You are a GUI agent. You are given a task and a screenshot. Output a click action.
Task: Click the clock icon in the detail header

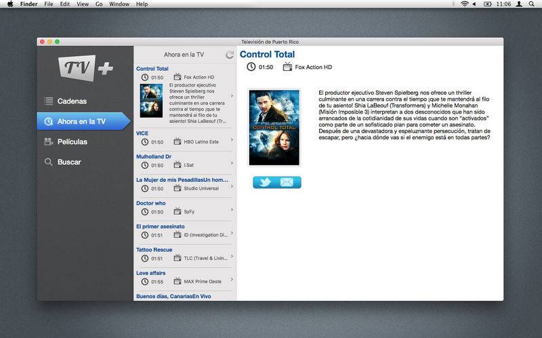click(x=251, y=67)
